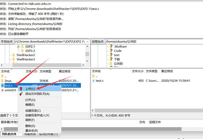Click 删除(D) in the context menu
The width and height of the screenshot is (203, 139).
40,126
